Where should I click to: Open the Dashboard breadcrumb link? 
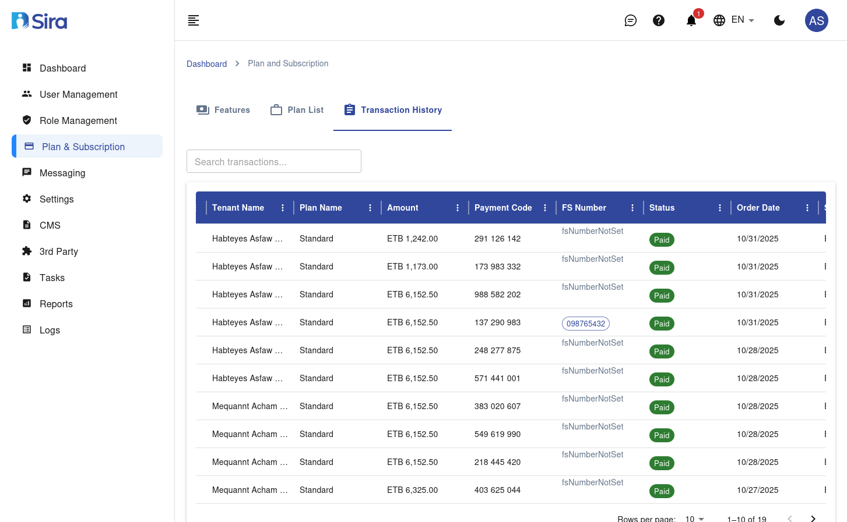click(x=207, y=63)
